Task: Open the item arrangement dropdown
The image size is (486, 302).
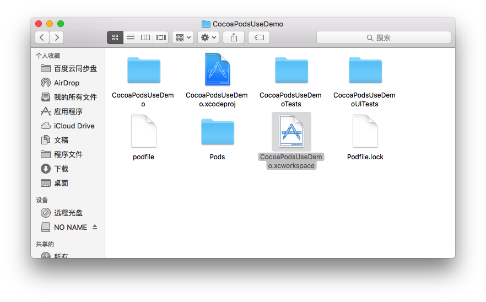Action: pos(183,37)
